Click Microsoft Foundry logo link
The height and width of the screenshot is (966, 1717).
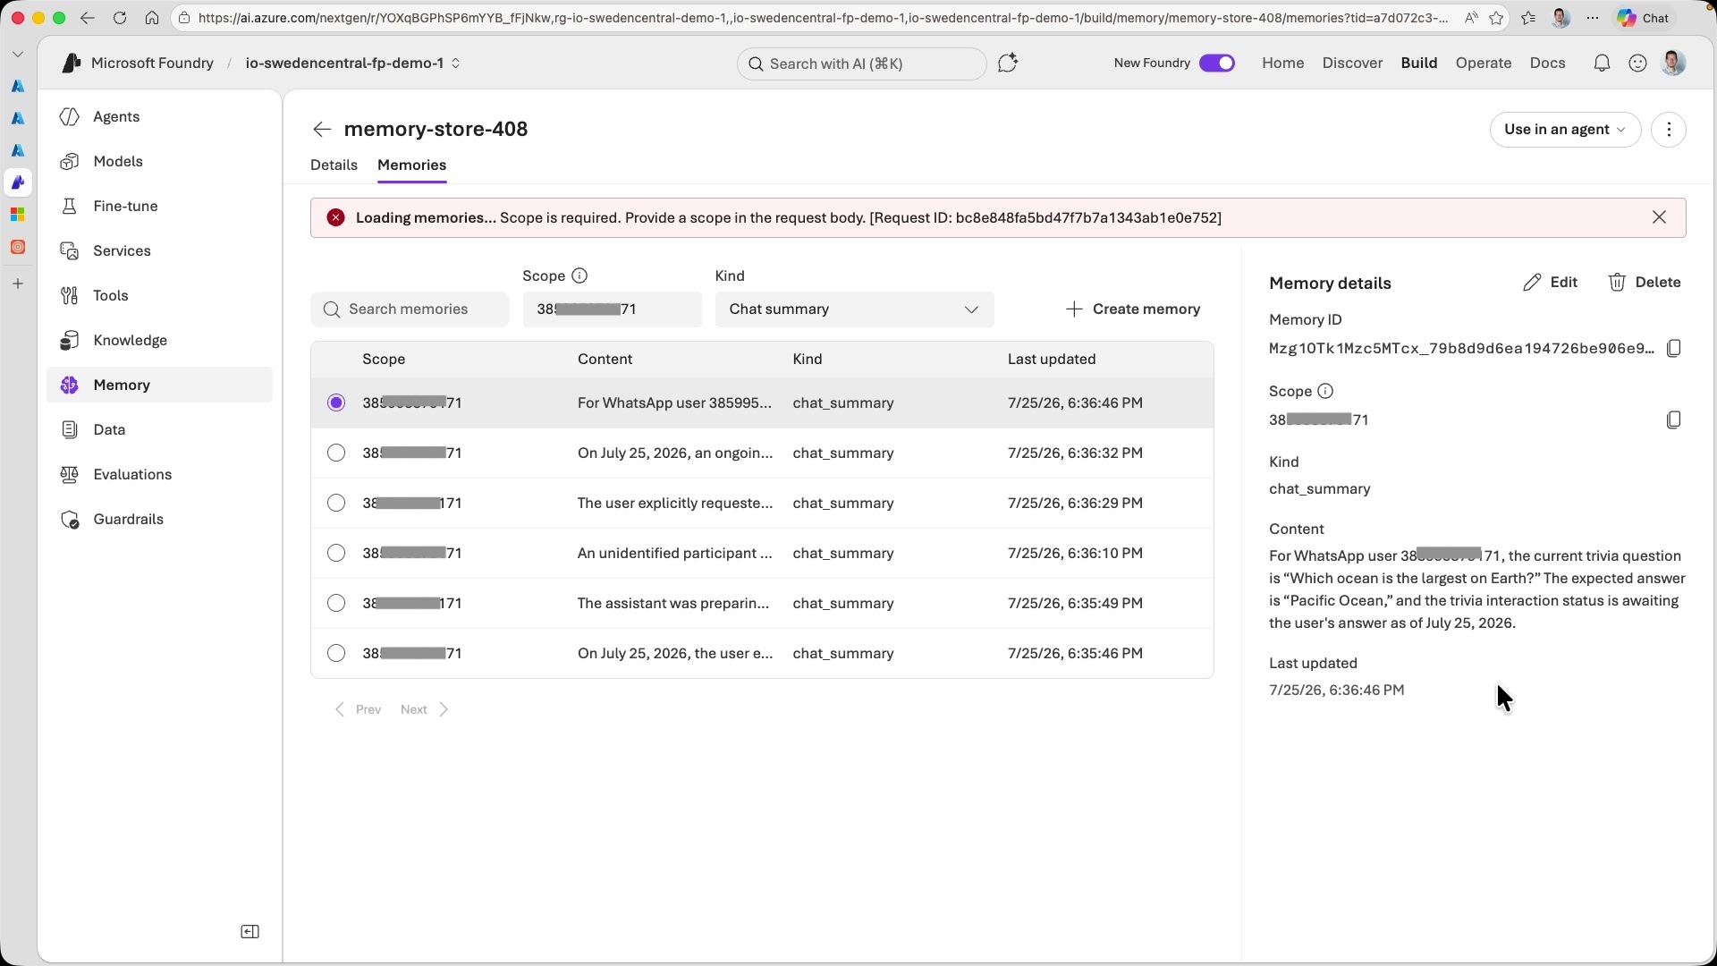click(139, 63)
